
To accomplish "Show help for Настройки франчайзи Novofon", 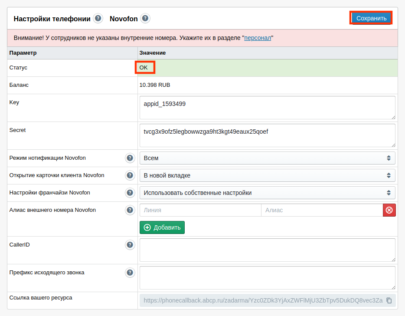I will [130, 193].
